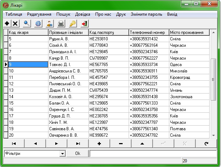Select cell Приходько А. І.
The width and height of the screenshot is (221, 167).
click(x=68, y=52)
